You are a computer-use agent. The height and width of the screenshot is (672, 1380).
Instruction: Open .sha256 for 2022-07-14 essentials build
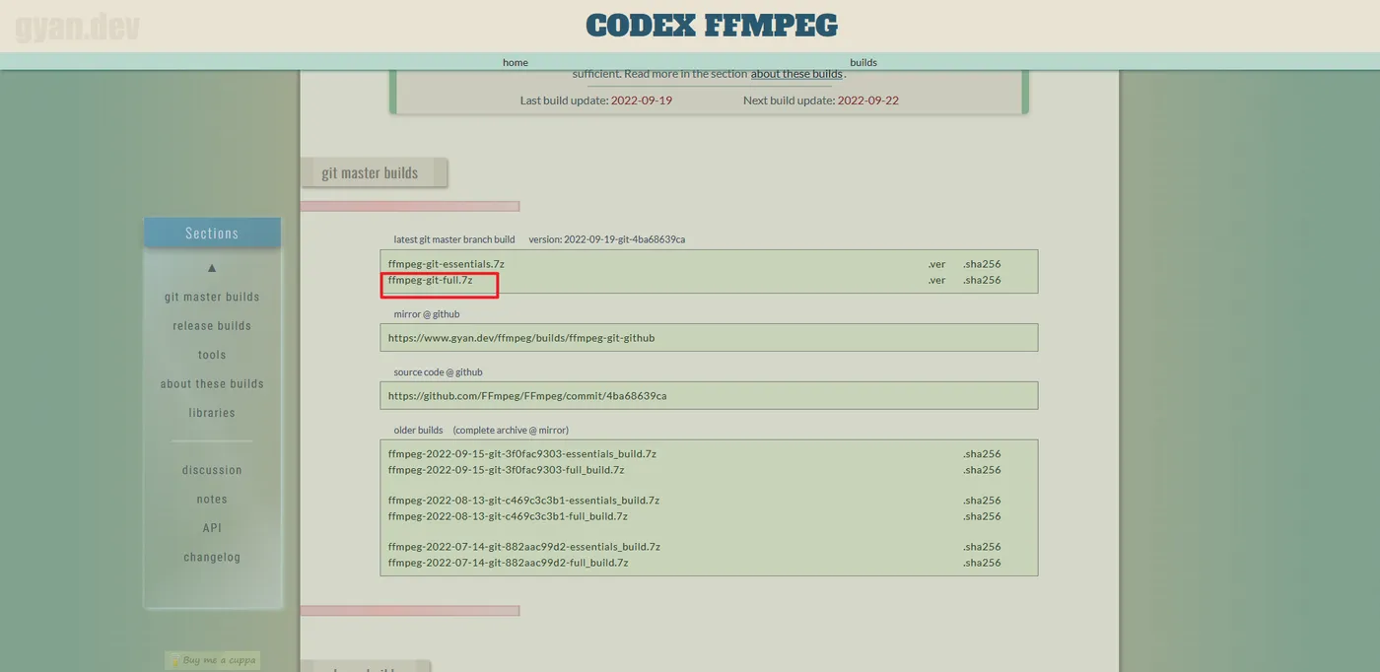(x=982, y=547)
